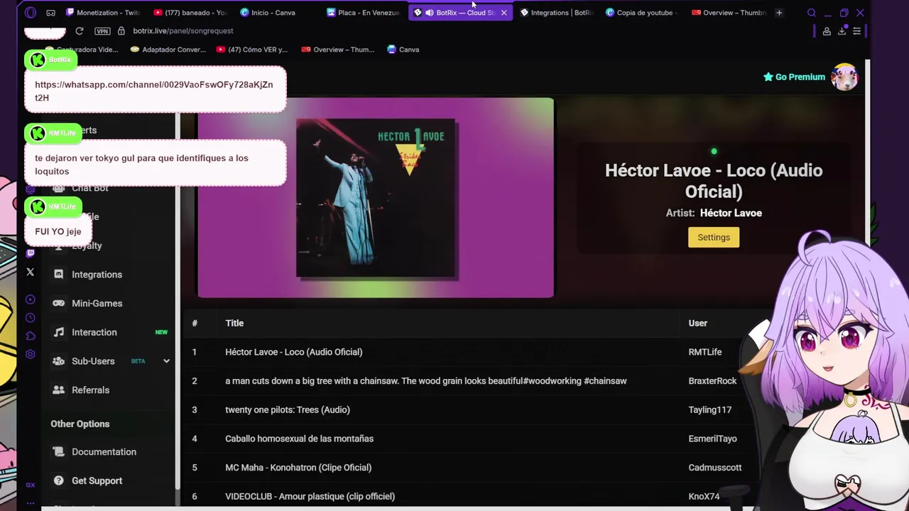Open the sidebar three-dots menu
Viewport: 909px width, 511px height.
point(30,502)
